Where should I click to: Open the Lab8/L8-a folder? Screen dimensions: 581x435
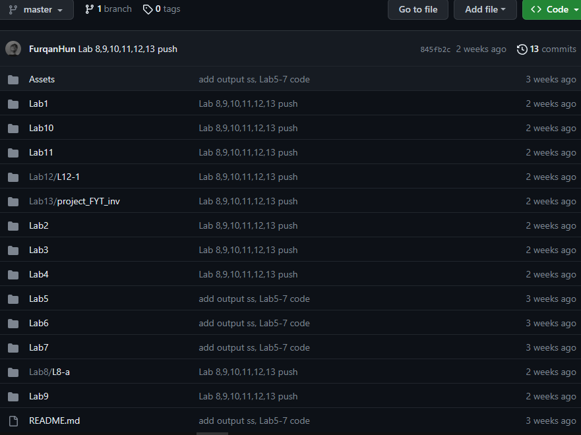tap(49, 372)
